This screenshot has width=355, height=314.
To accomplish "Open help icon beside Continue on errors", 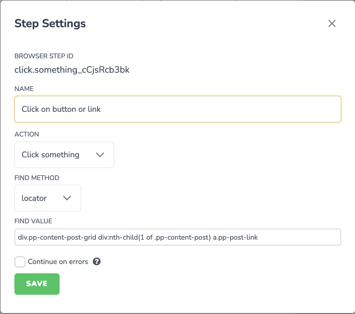I will pyautogui.click(x=97, y=261).
